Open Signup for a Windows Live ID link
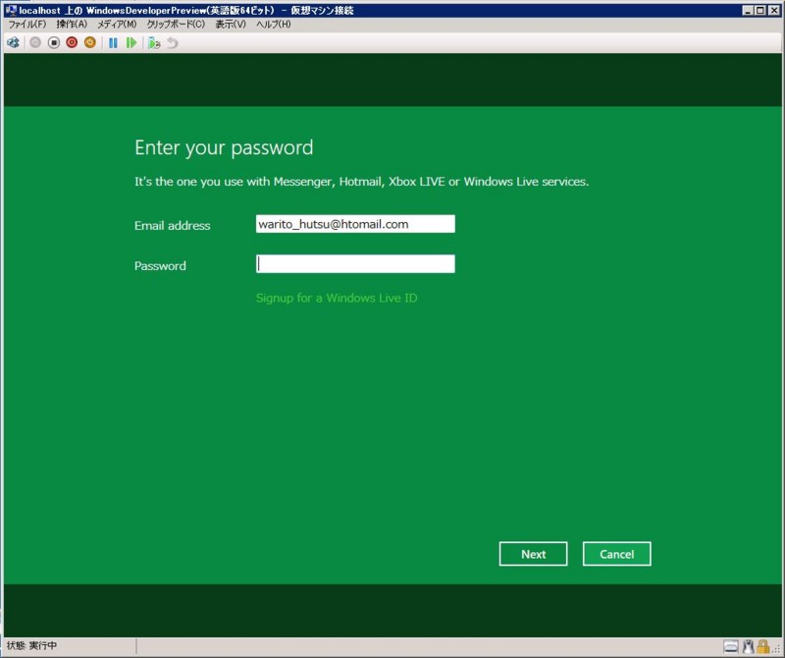Screen dimensions: 785x658 (x=337, y=299)
